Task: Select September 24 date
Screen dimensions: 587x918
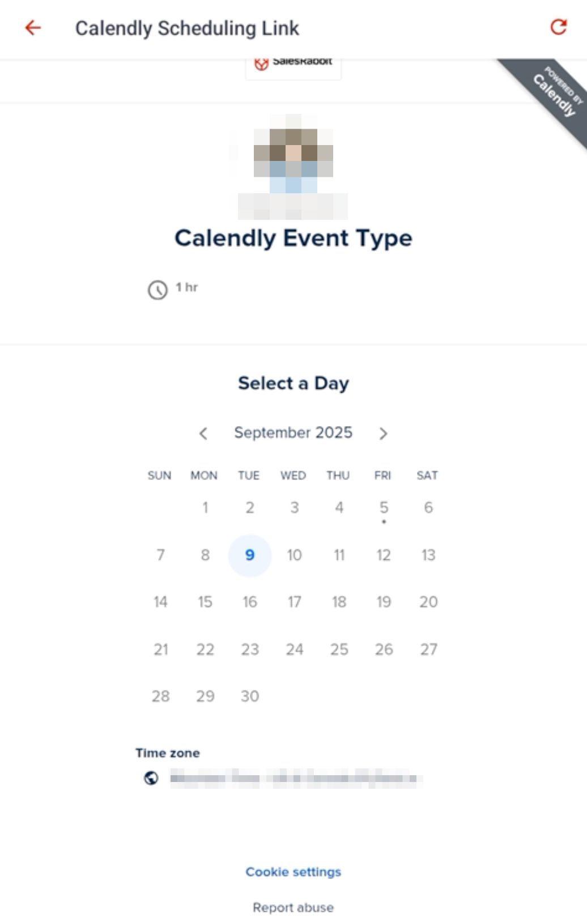Action: click(x=294, y=649)
